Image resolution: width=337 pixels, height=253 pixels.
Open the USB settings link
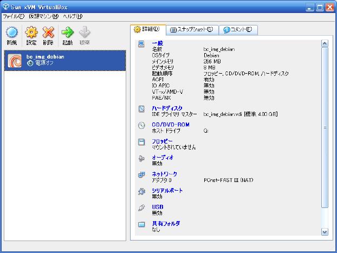(x=158, y=207)
